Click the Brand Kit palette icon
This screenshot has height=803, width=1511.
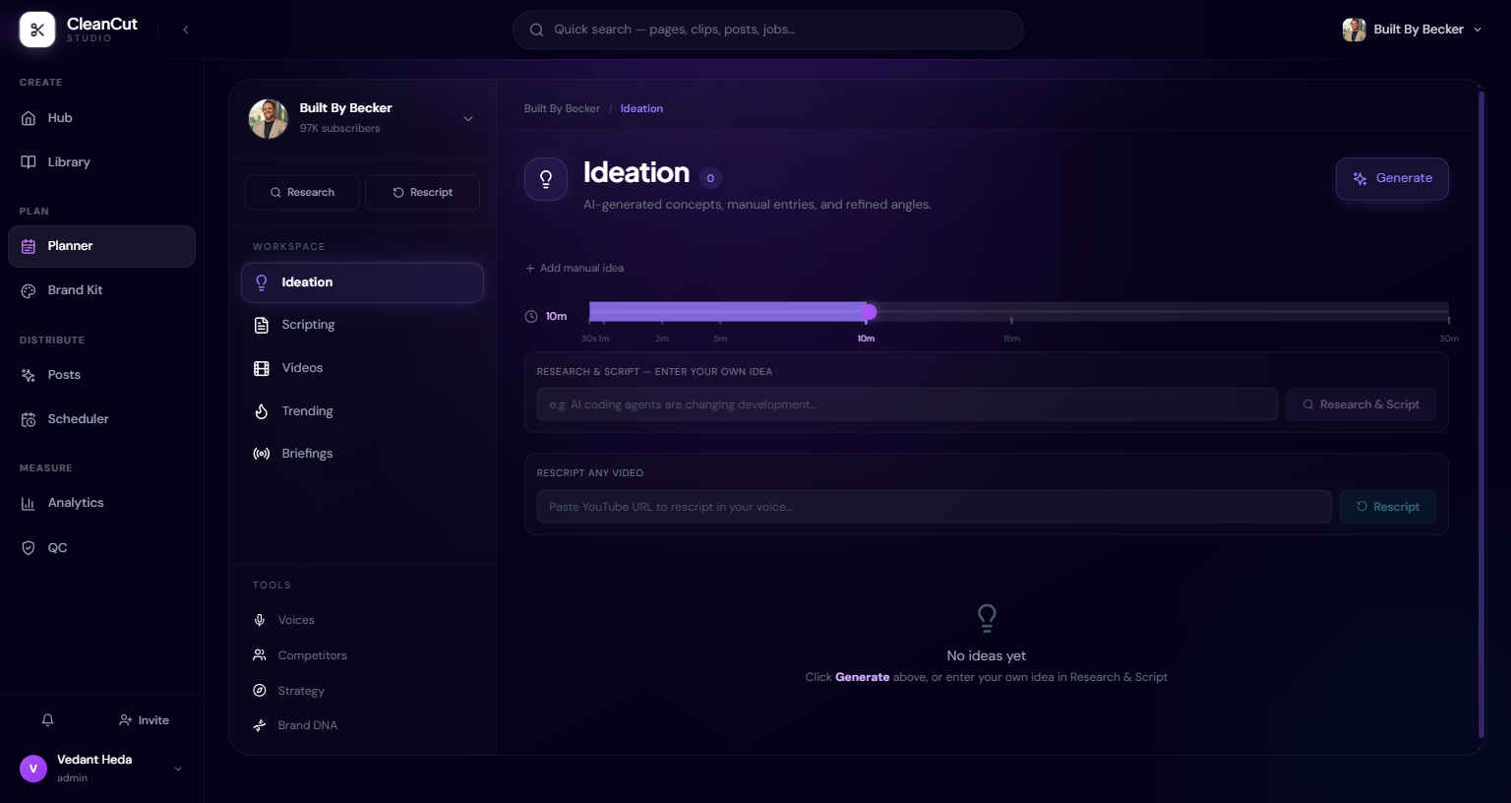pyautogui.click(x=29, y=290)
